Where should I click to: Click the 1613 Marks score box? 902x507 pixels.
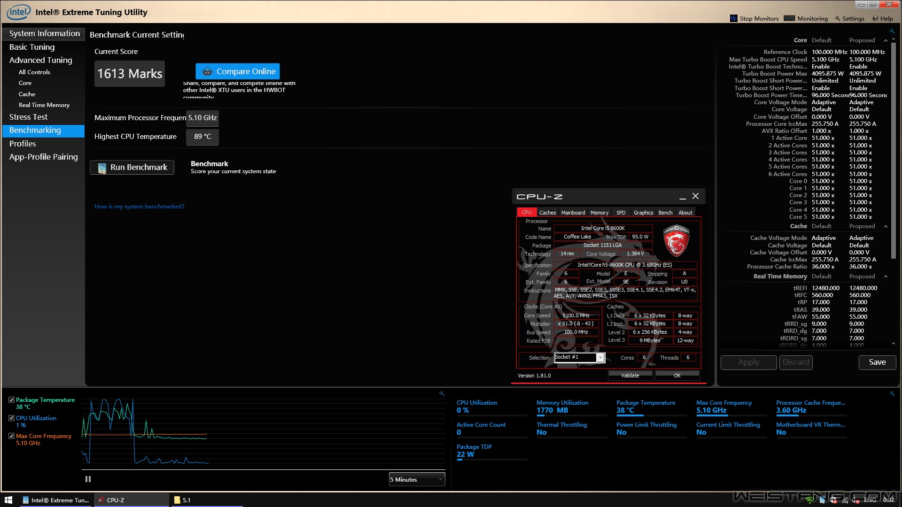(x=130, y=74)
